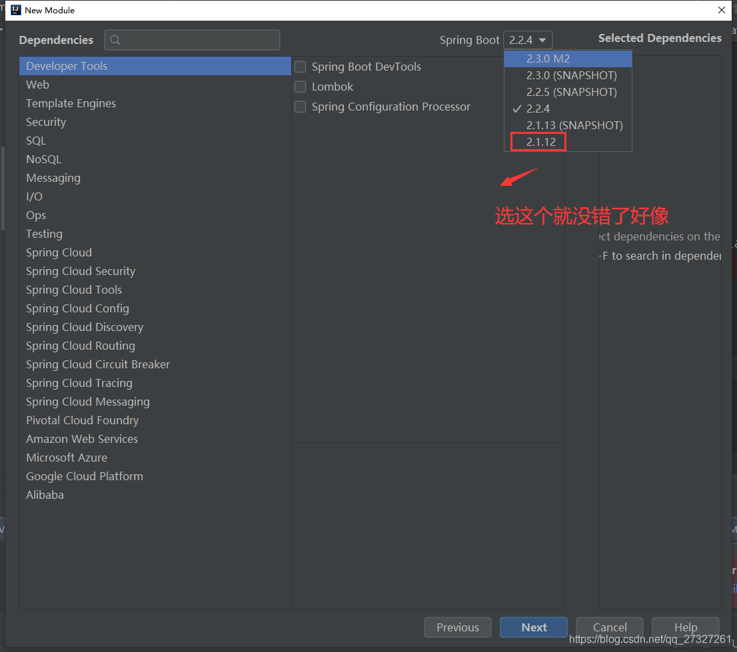Select Amazon Web Services
737x652 pixels.
point(155,439)
